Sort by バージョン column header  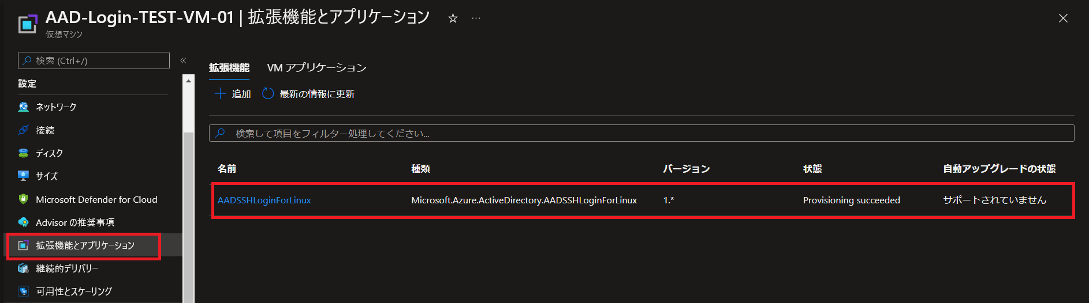(687, 169)
